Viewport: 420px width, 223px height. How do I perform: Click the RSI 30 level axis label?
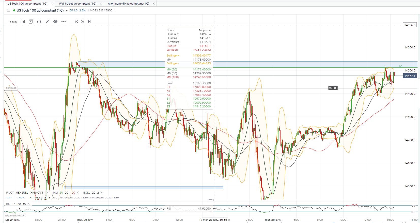tap(414, 212)
